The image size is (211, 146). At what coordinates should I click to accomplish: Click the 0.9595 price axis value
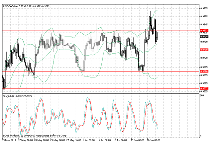pyautogui.click(x=204, y=91)
